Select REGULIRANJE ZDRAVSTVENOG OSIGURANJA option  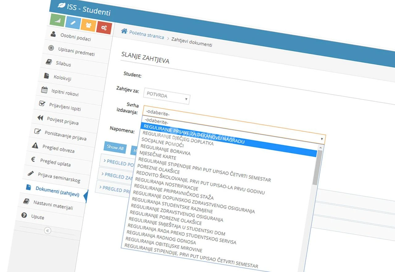(177, 213)
